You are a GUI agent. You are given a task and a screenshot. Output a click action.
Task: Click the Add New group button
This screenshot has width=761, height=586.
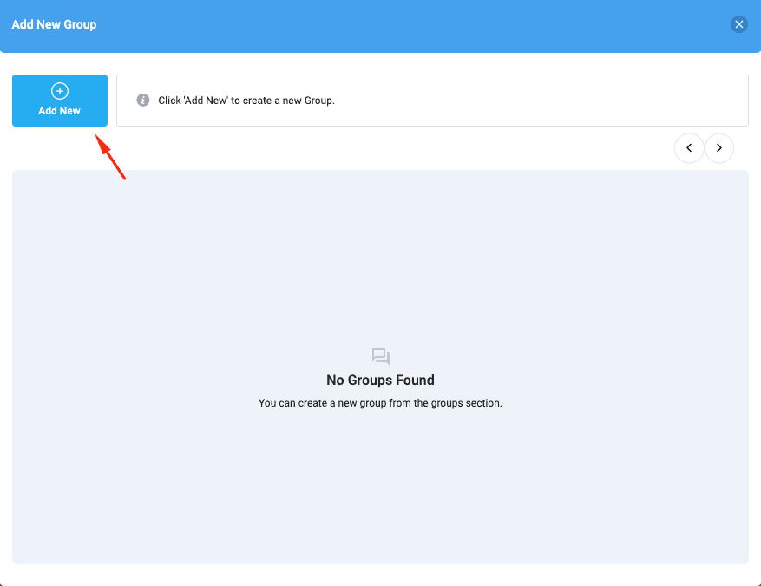pyautogui.click(x=60, y=101)
